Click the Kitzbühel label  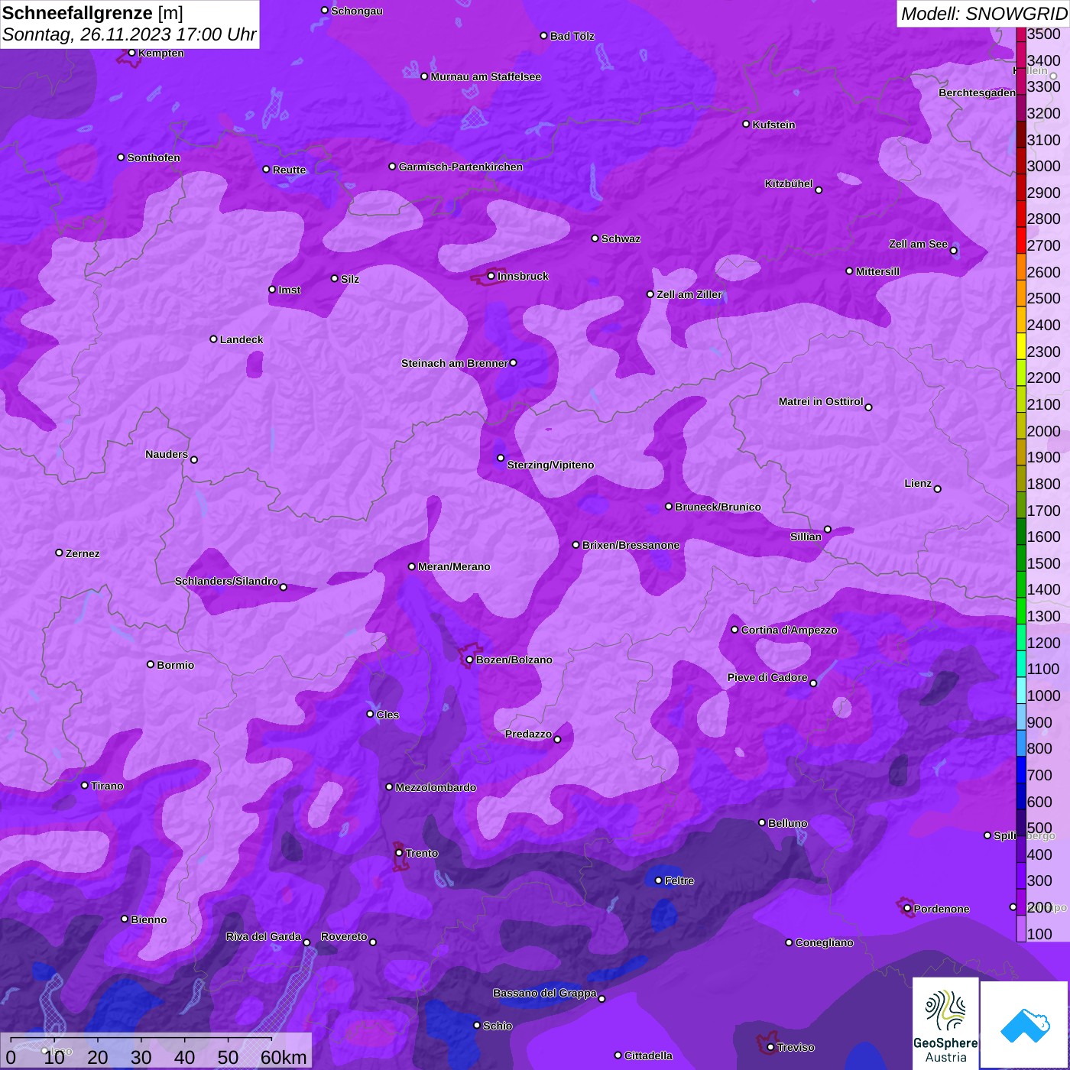pyautogui.click(x=789, y=183)
